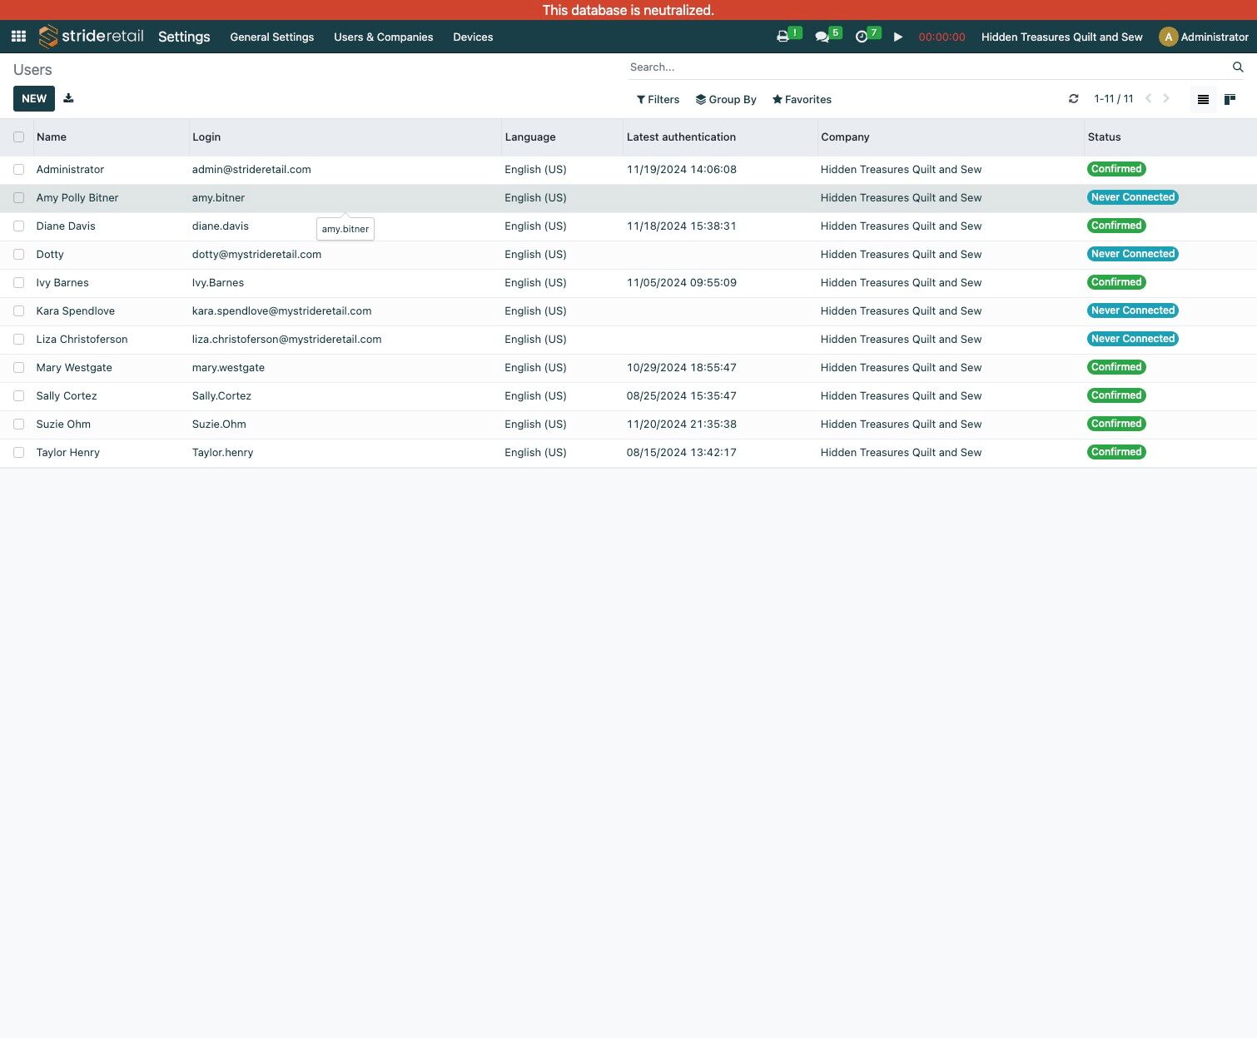
Task: Click the NEW user button
Action: (x=34, y=98)
